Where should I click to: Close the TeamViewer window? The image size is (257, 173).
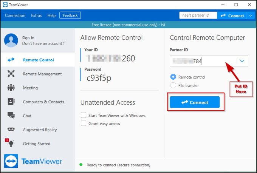pyautogui.click(x=249, y=5)
